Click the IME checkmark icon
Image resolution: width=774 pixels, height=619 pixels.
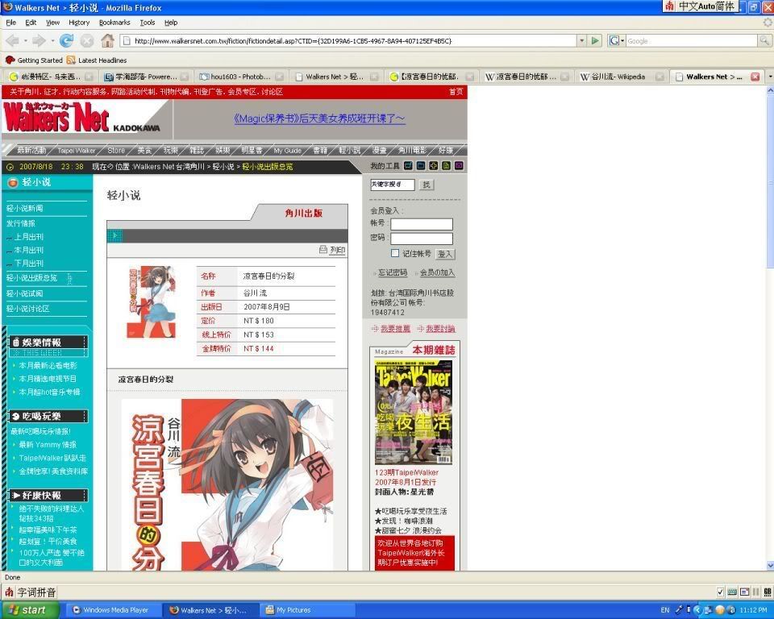click(x=721, y=592)
